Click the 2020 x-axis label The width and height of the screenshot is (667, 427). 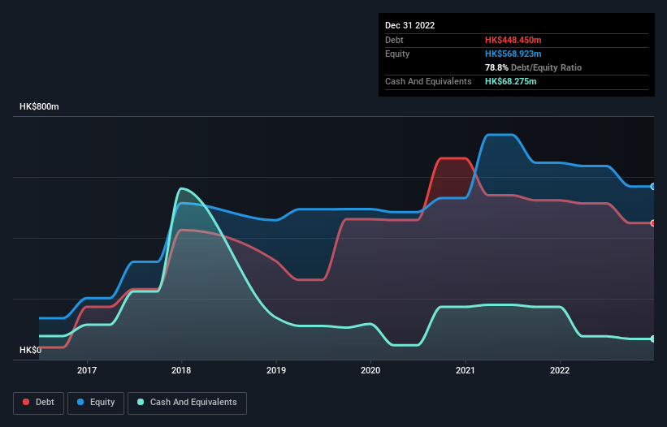(x=370, y=370)
